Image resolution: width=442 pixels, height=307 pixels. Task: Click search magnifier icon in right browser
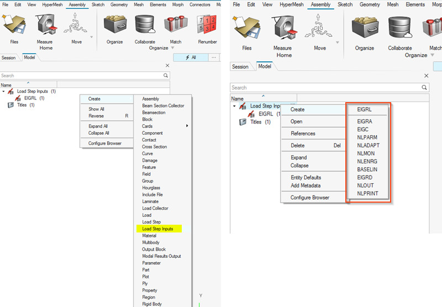click(x=424, y=87)
